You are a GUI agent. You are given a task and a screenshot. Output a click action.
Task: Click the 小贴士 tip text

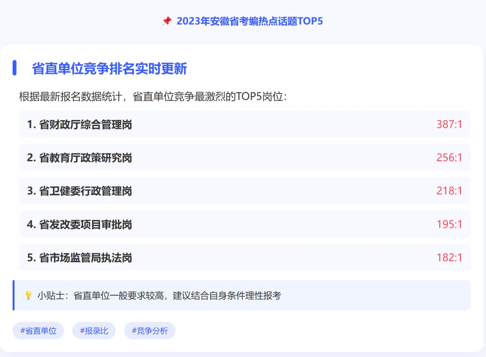tap(159, 296)
